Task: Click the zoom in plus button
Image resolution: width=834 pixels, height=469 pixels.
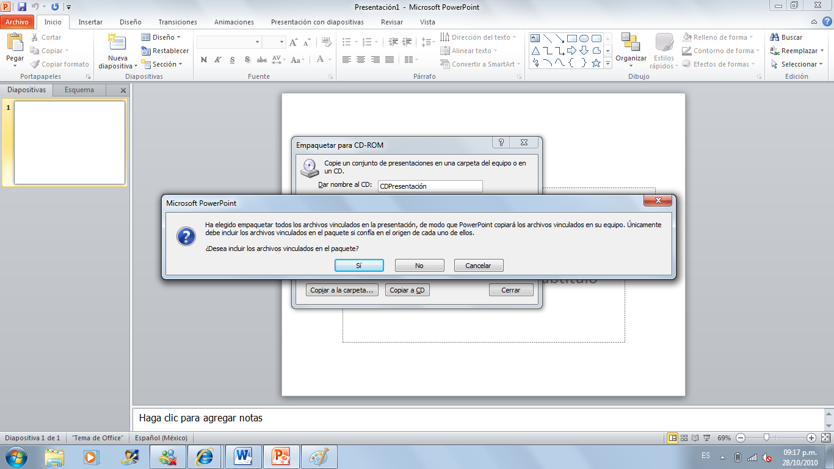Action: pos(811,438)
